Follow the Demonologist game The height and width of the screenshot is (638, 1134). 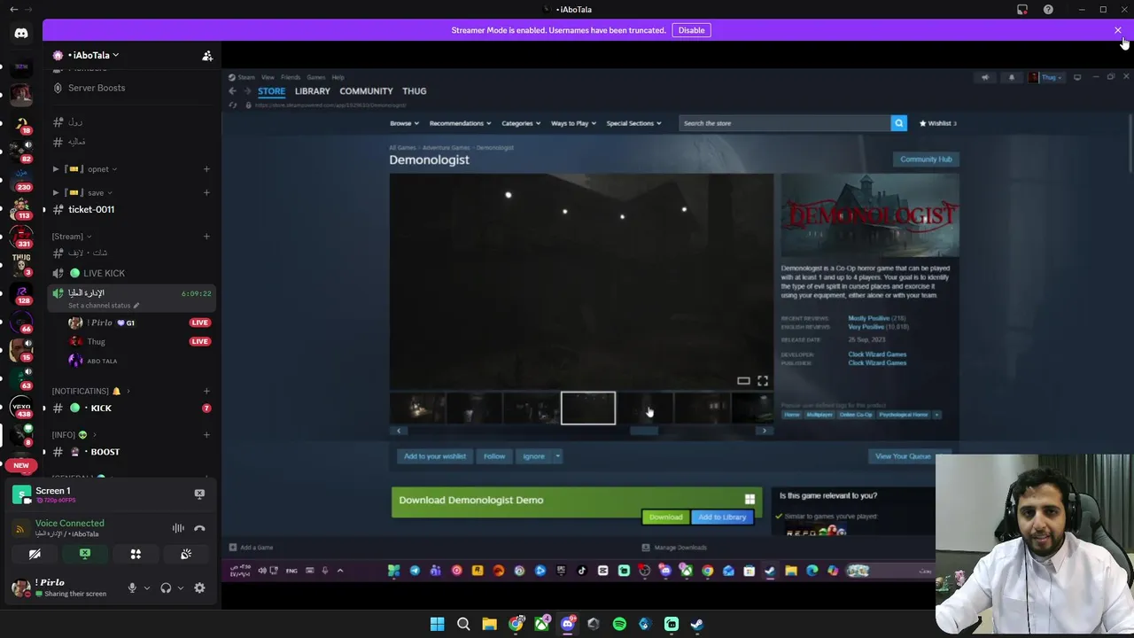click(494, 456)
